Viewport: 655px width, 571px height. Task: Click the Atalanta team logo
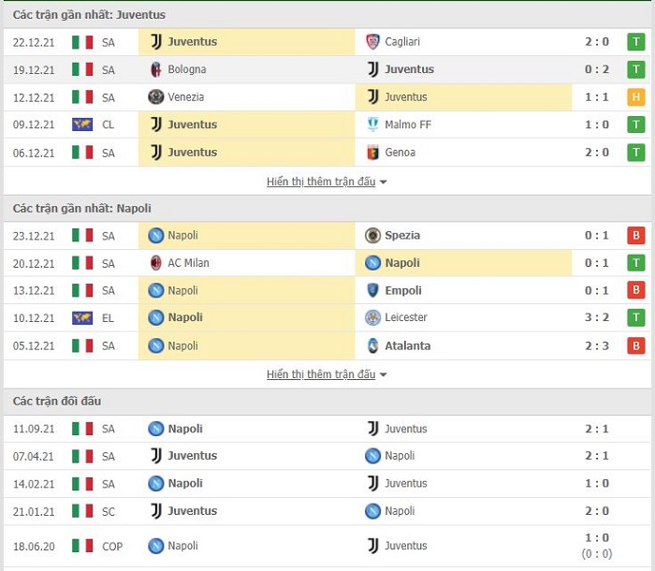(x=372, y=345)
